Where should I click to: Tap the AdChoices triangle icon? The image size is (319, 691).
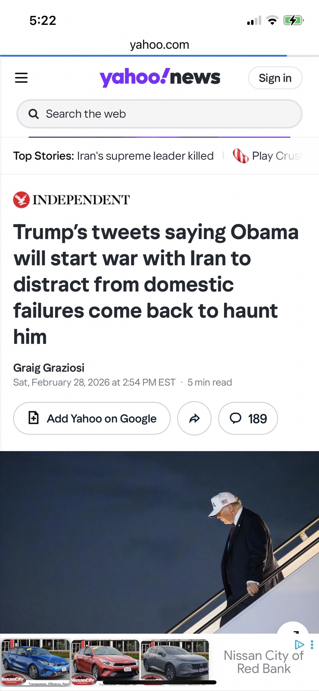[299, 645]
